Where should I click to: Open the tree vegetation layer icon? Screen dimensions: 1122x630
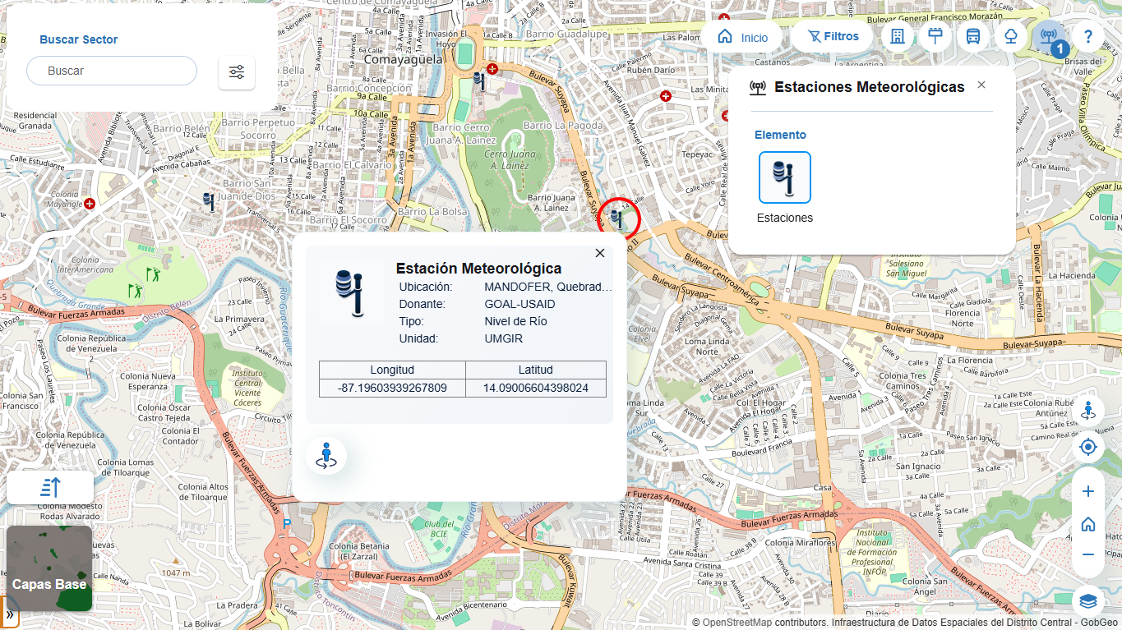(1011, 36)
